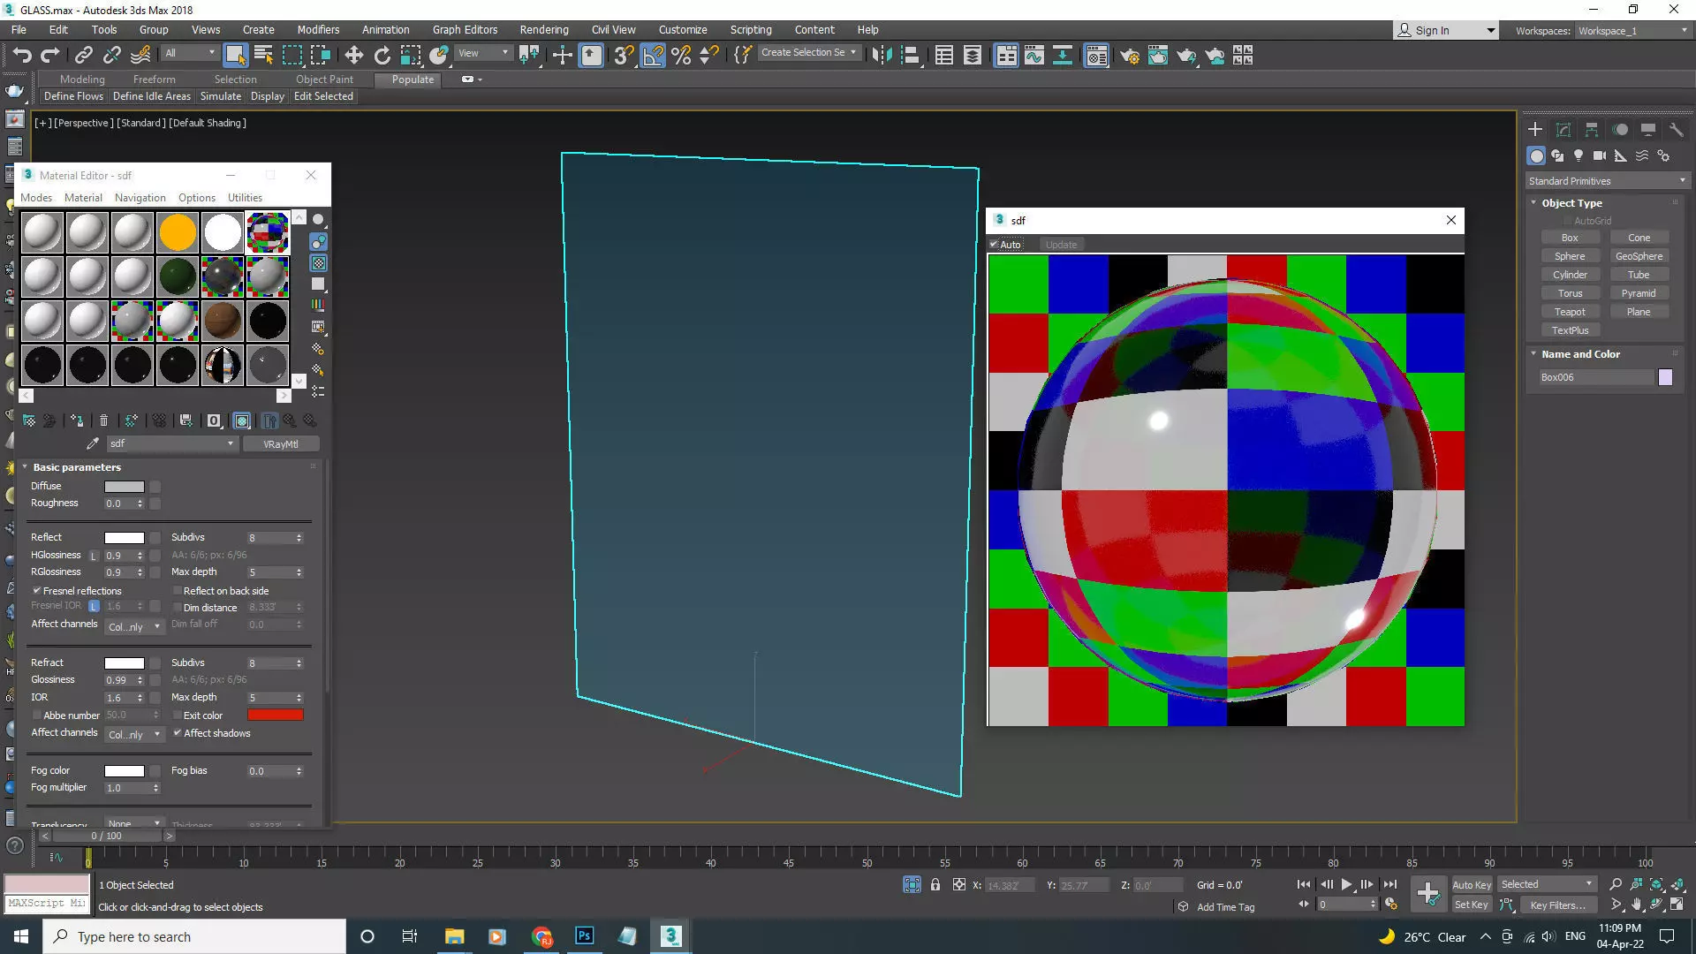The image size is (1696, 954).
Task: Click the Sphere object type button
Action: click(1570, 256)
